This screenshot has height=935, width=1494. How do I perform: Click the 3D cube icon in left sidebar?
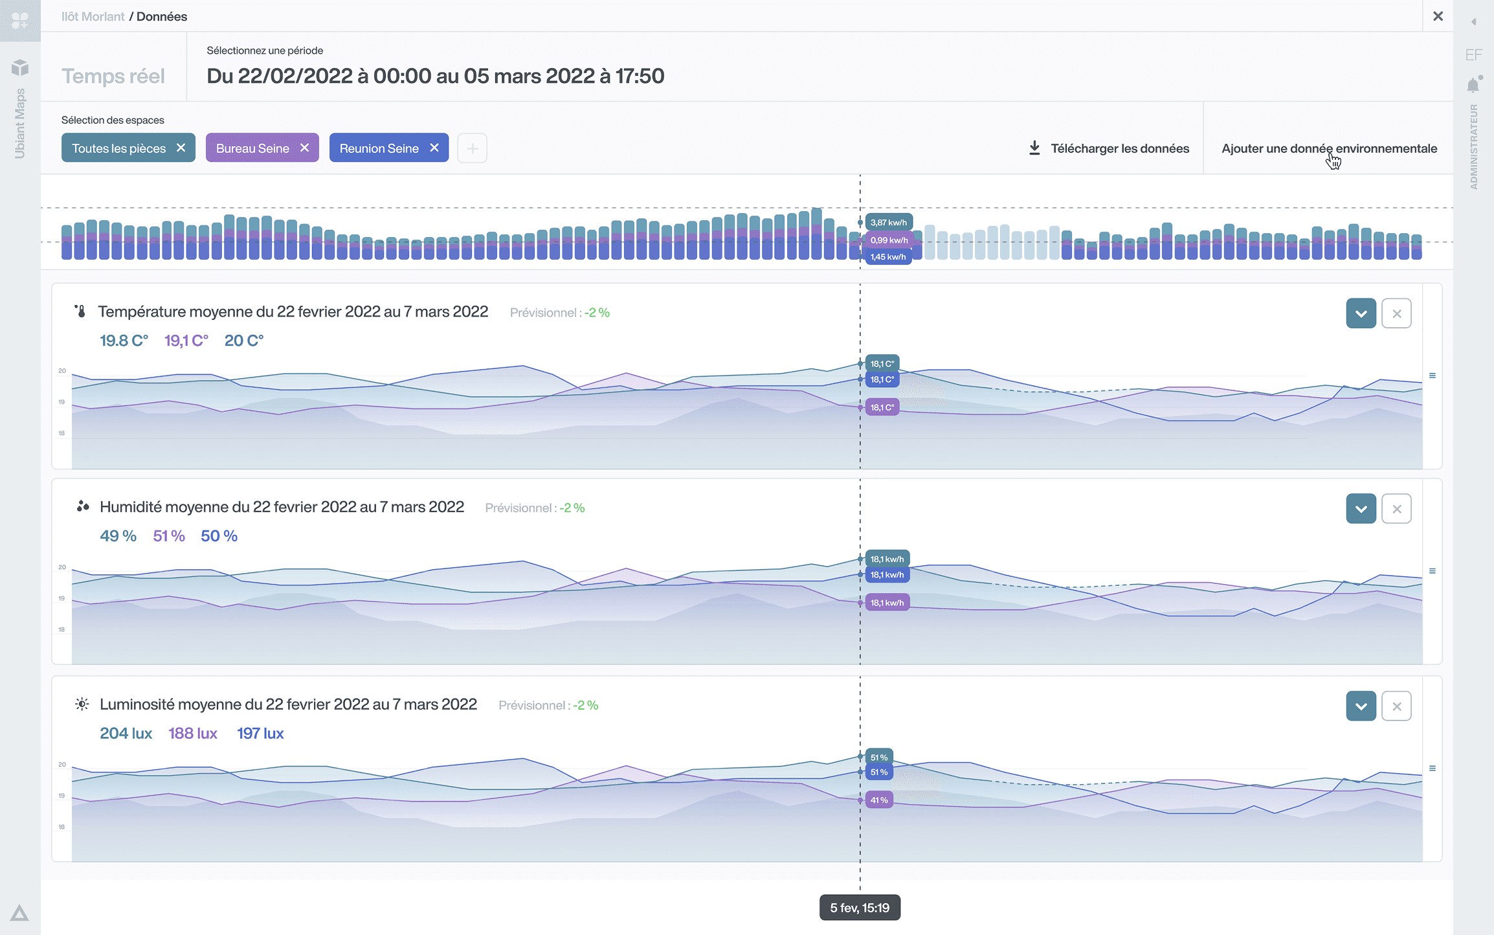pyautogui.click(x=20, y=67)
